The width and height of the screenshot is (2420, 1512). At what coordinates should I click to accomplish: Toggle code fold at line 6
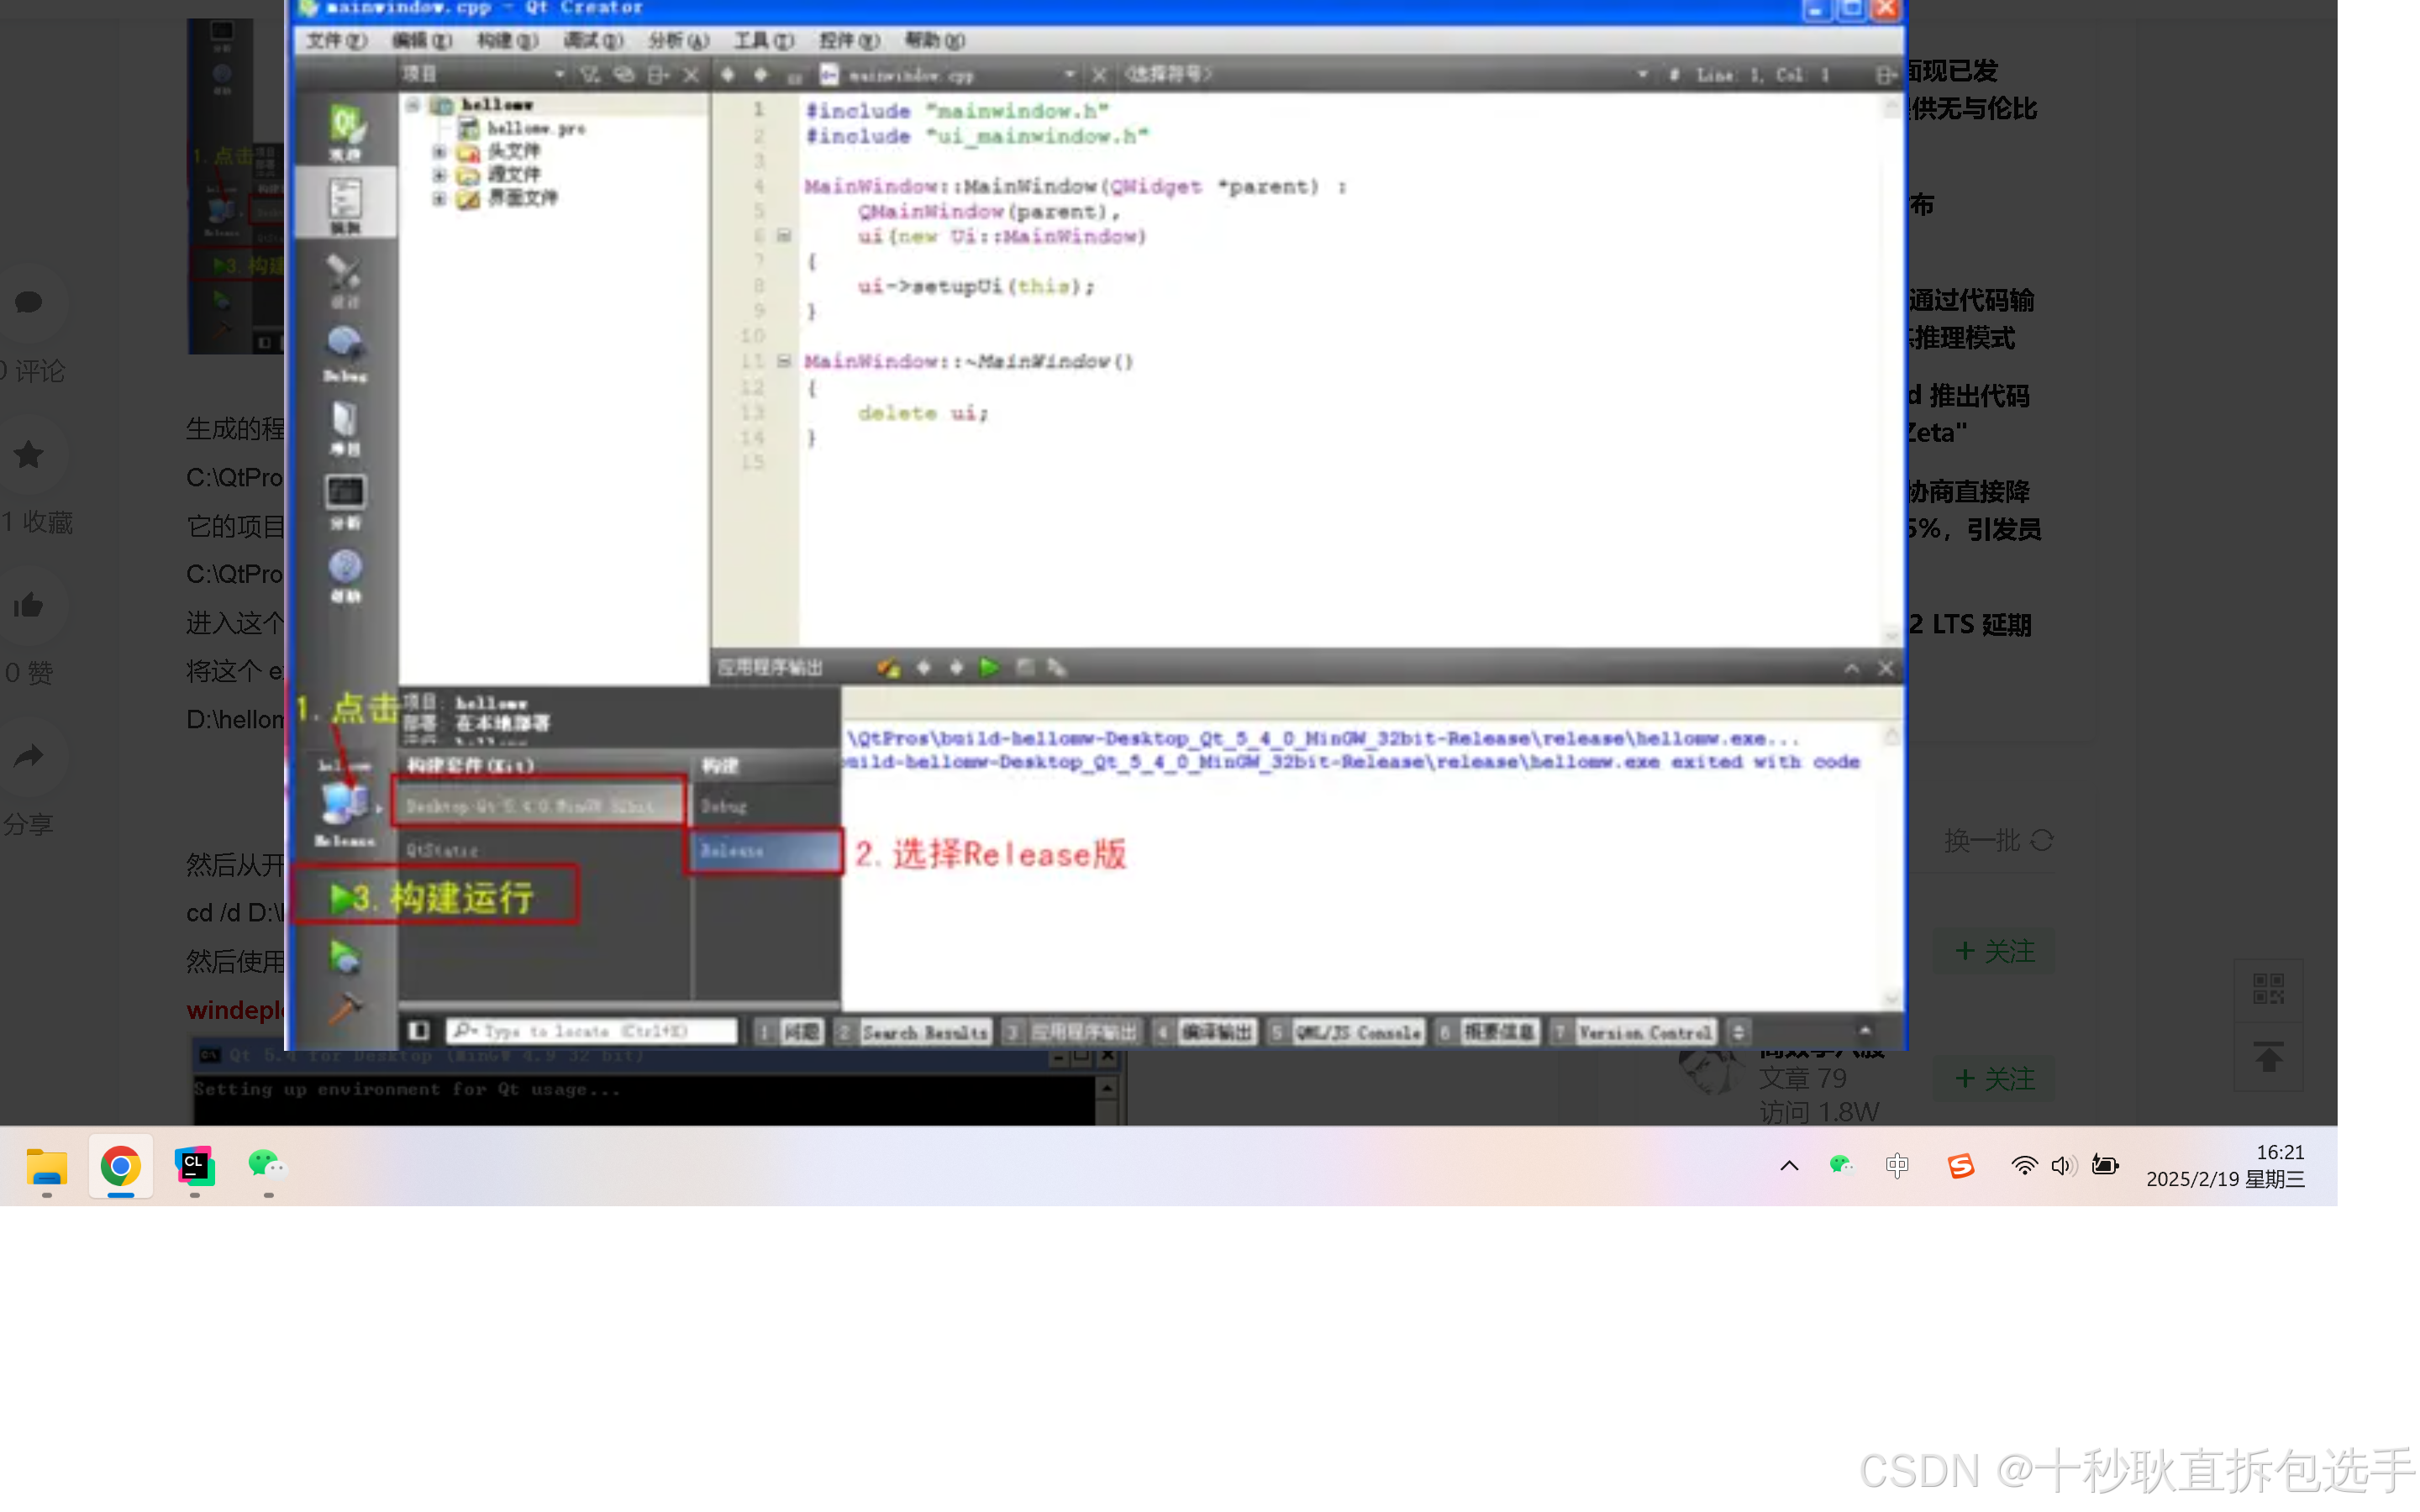(x=784, y=236)
